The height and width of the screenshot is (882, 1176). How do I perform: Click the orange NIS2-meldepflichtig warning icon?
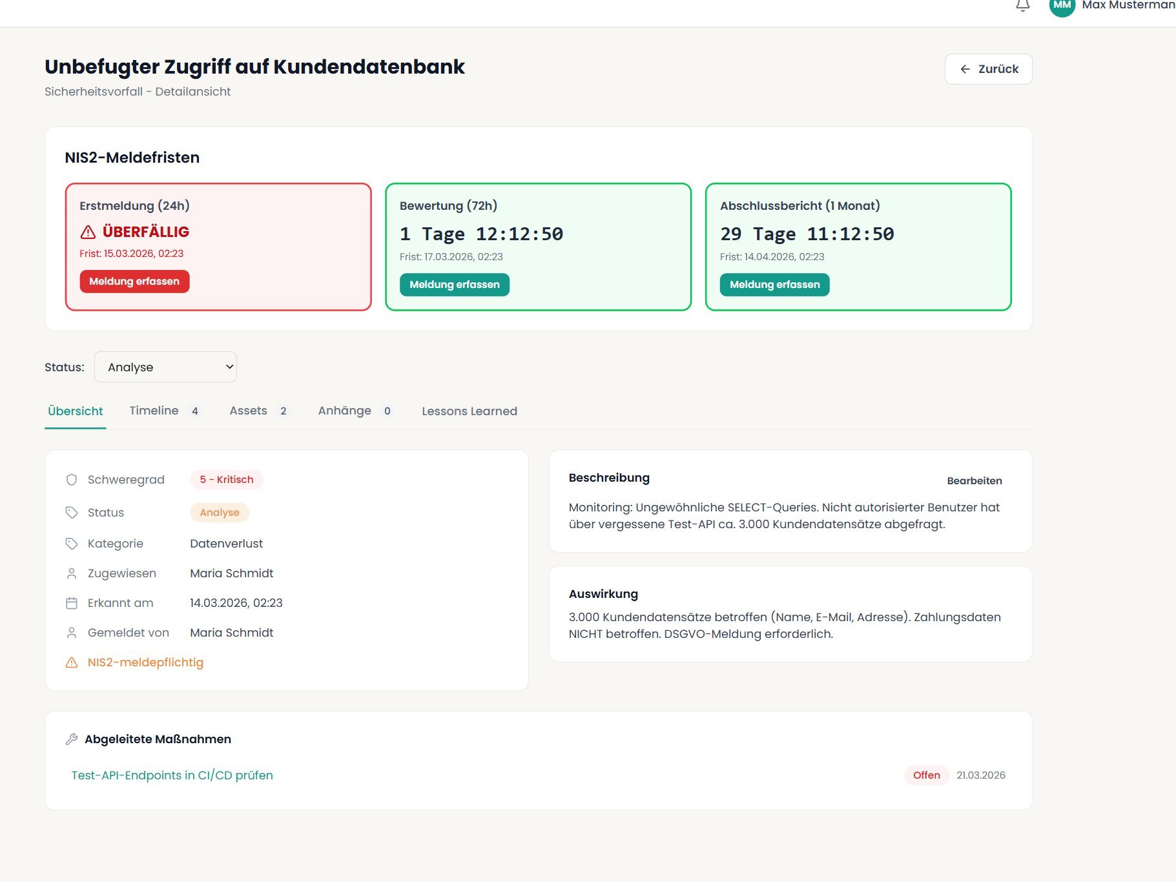(x=72, y=662)
